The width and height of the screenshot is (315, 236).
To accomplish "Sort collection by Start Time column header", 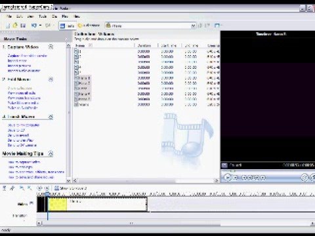I will point(169,46).
